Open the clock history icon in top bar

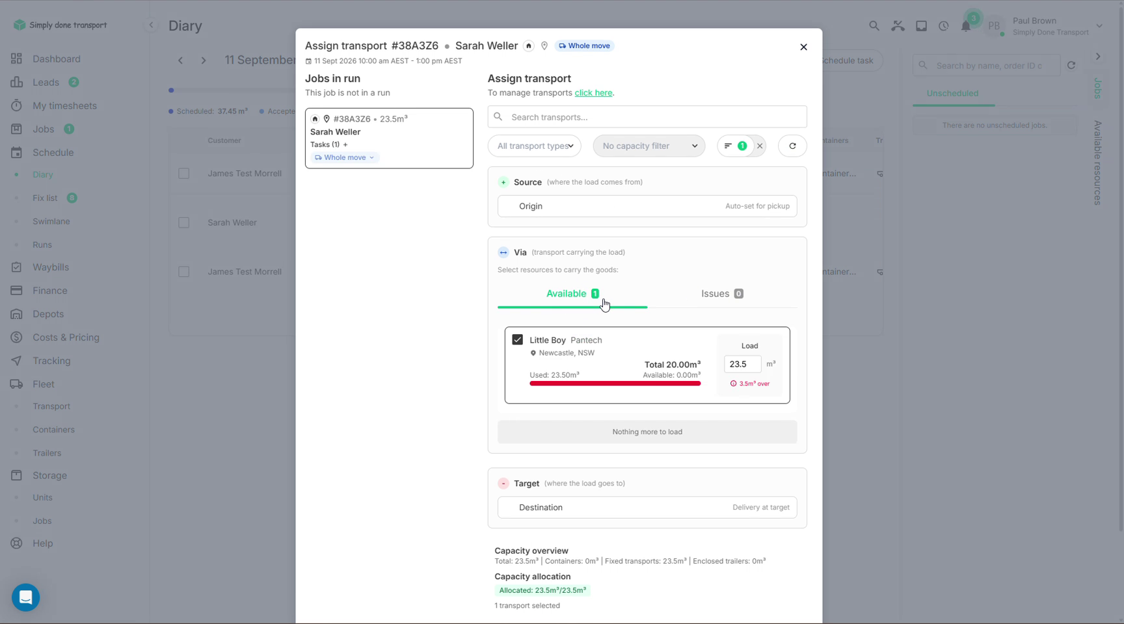944,26
